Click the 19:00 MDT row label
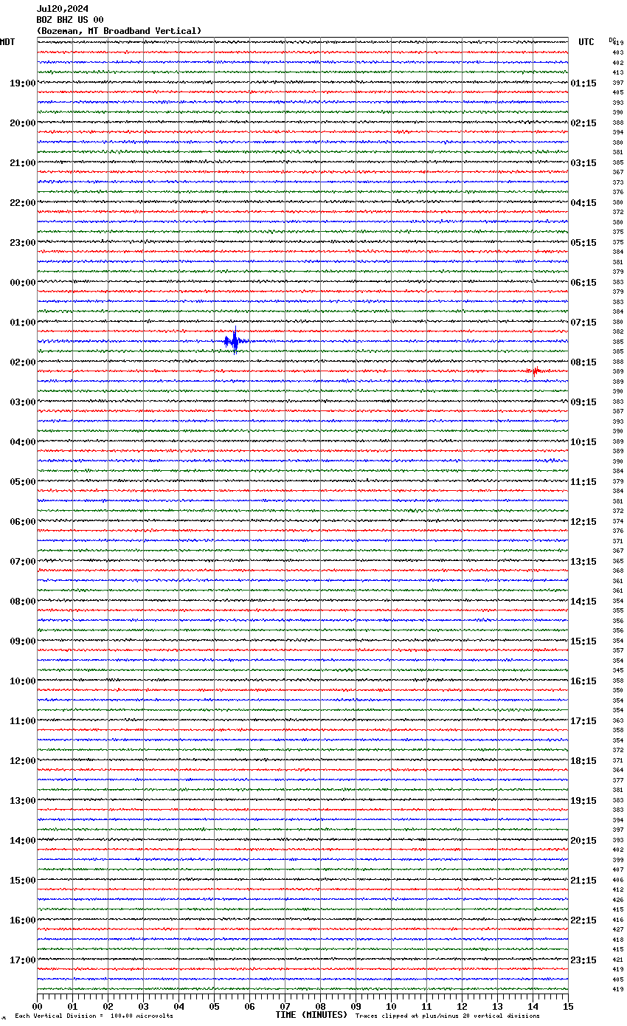The width and height of the screenshot is (627, 1026). tap(22, 83)
